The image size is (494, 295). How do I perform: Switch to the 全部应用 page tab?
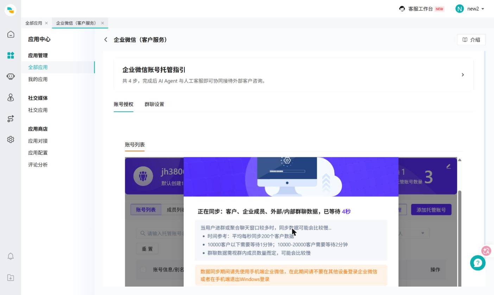[x=34, y=23]
